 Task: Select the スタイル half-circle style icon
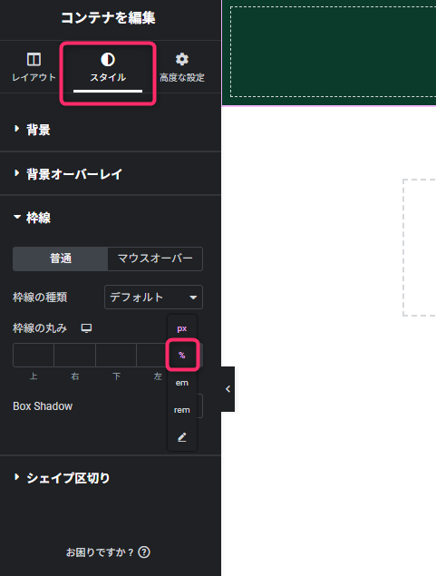(x=108, y=59)
